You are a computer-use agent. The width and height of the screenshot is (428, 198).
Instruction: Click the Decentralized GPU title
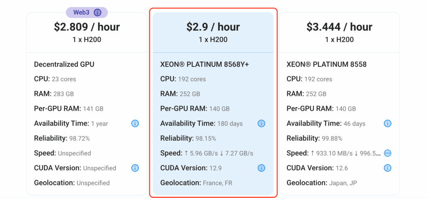coord(64,64)
